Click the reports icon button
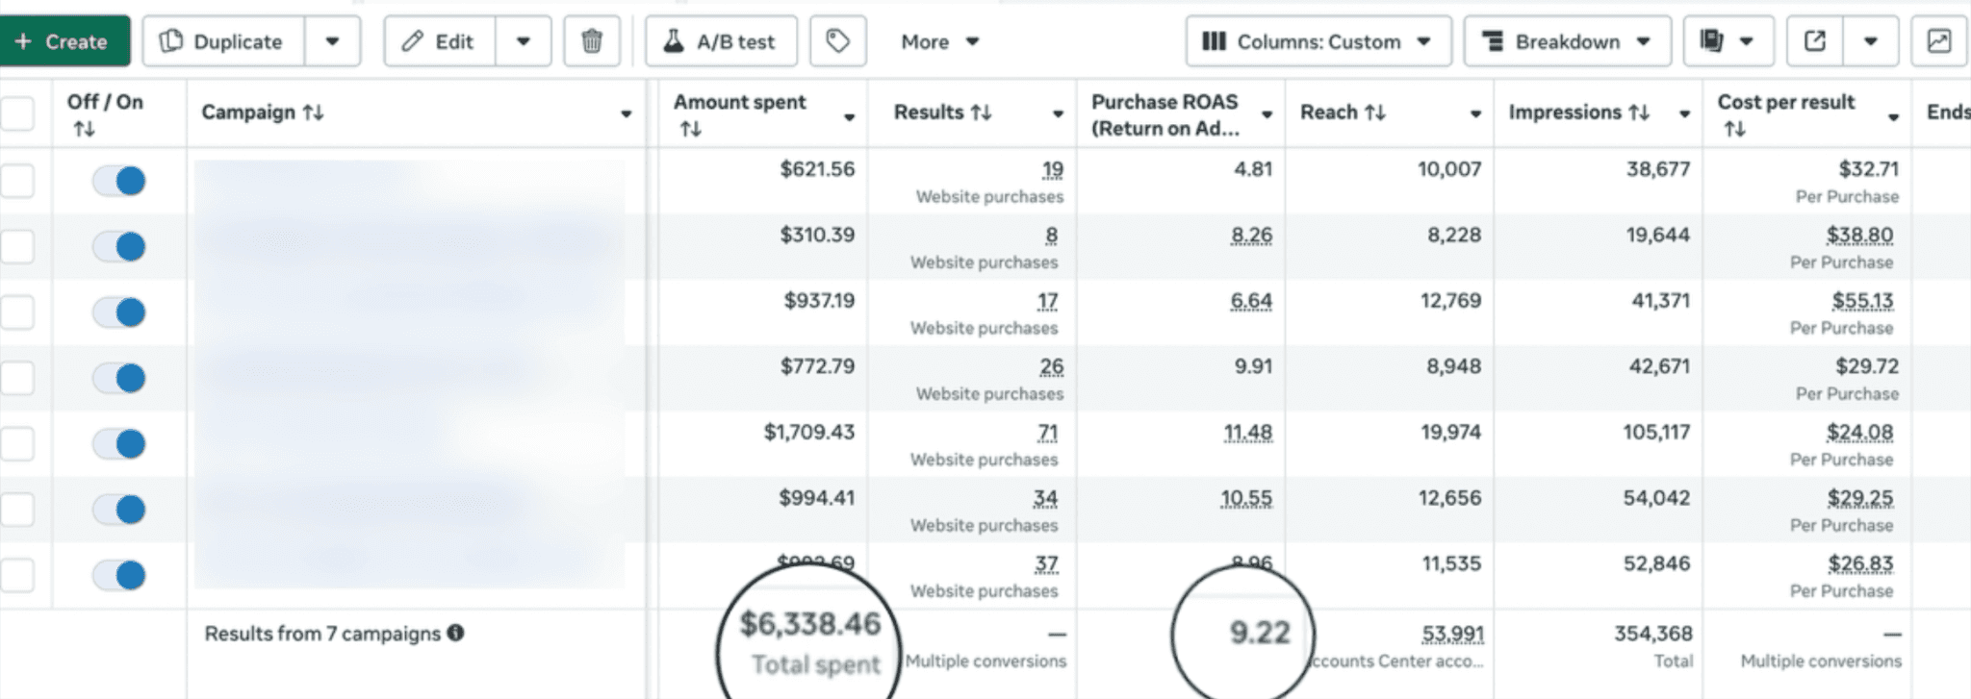 (x=1728, y=41)
